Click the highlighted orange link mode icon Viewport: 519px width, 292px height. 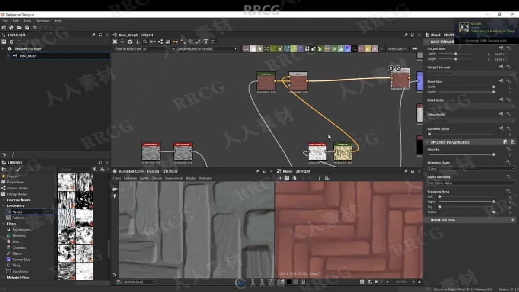click(175, 42)
